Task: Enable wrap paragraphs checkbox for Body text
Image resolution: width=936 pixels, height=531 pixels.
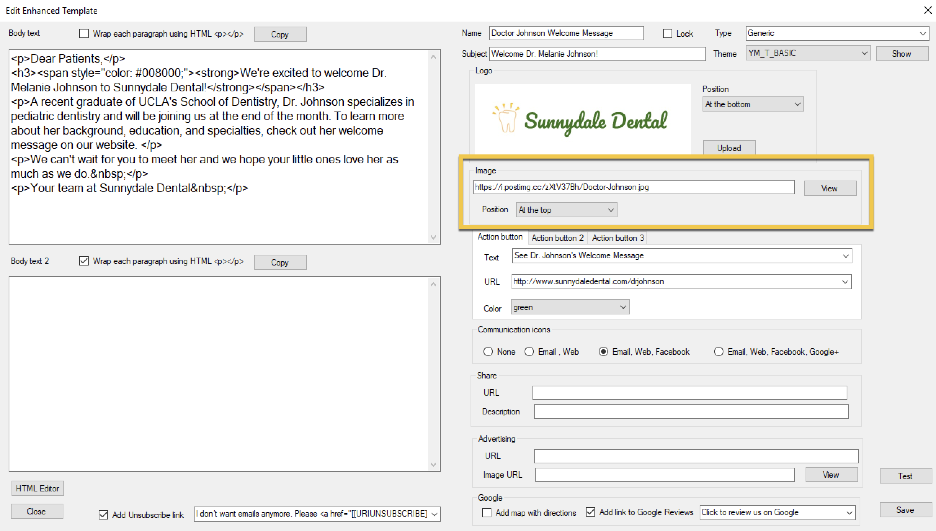Action: coord(84,33)
